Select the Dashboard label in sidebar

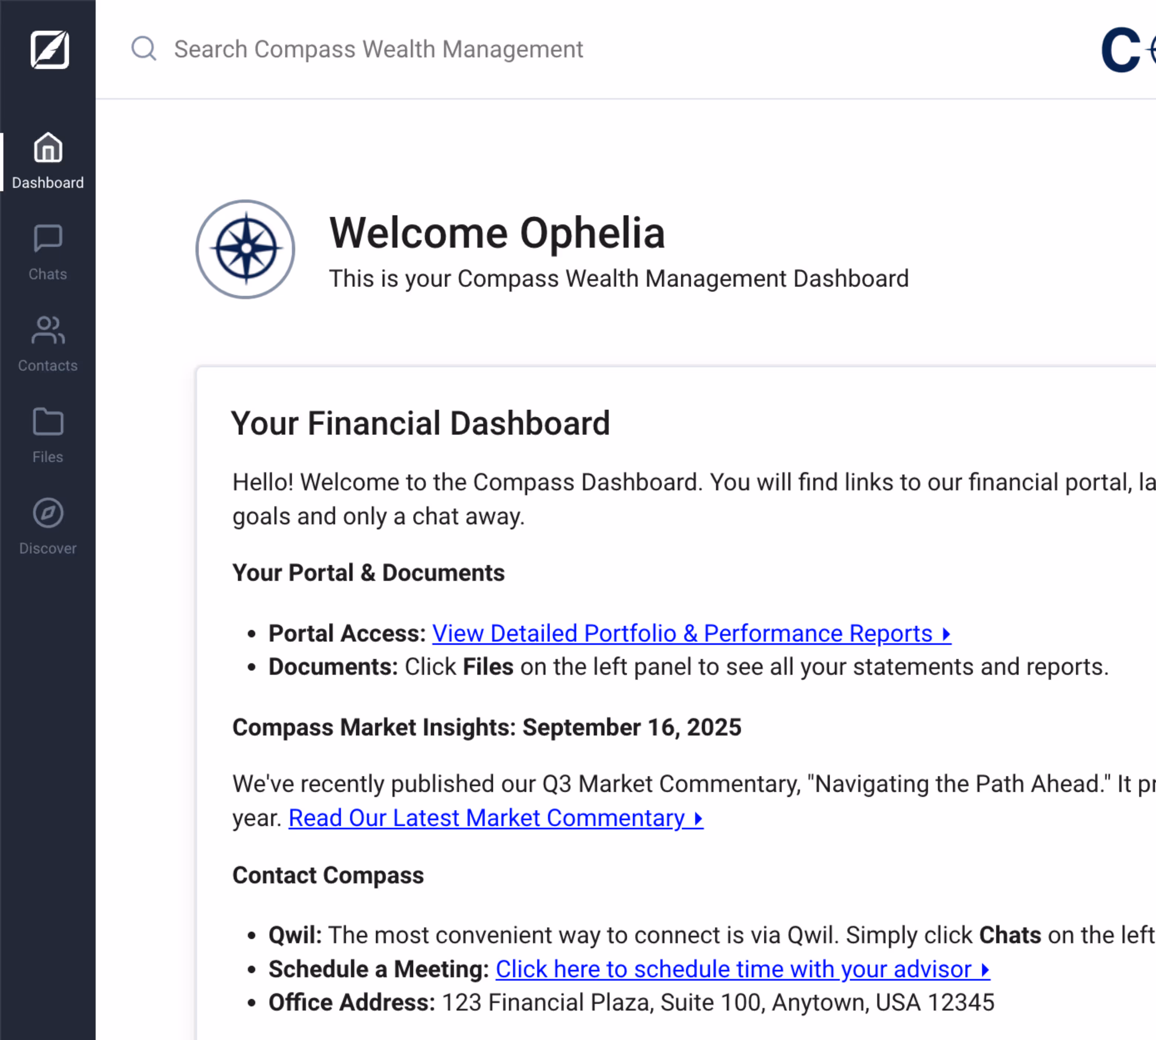[48, 183]
